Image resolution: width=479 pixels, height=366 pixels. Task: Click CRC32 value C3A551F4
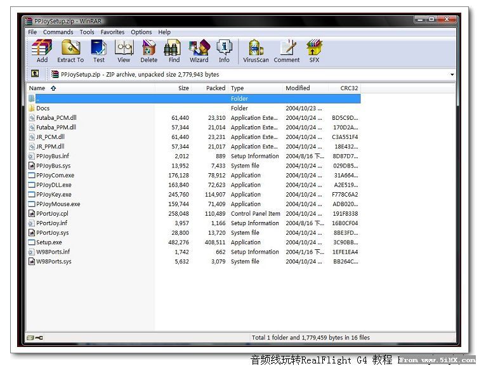[345, 137]
